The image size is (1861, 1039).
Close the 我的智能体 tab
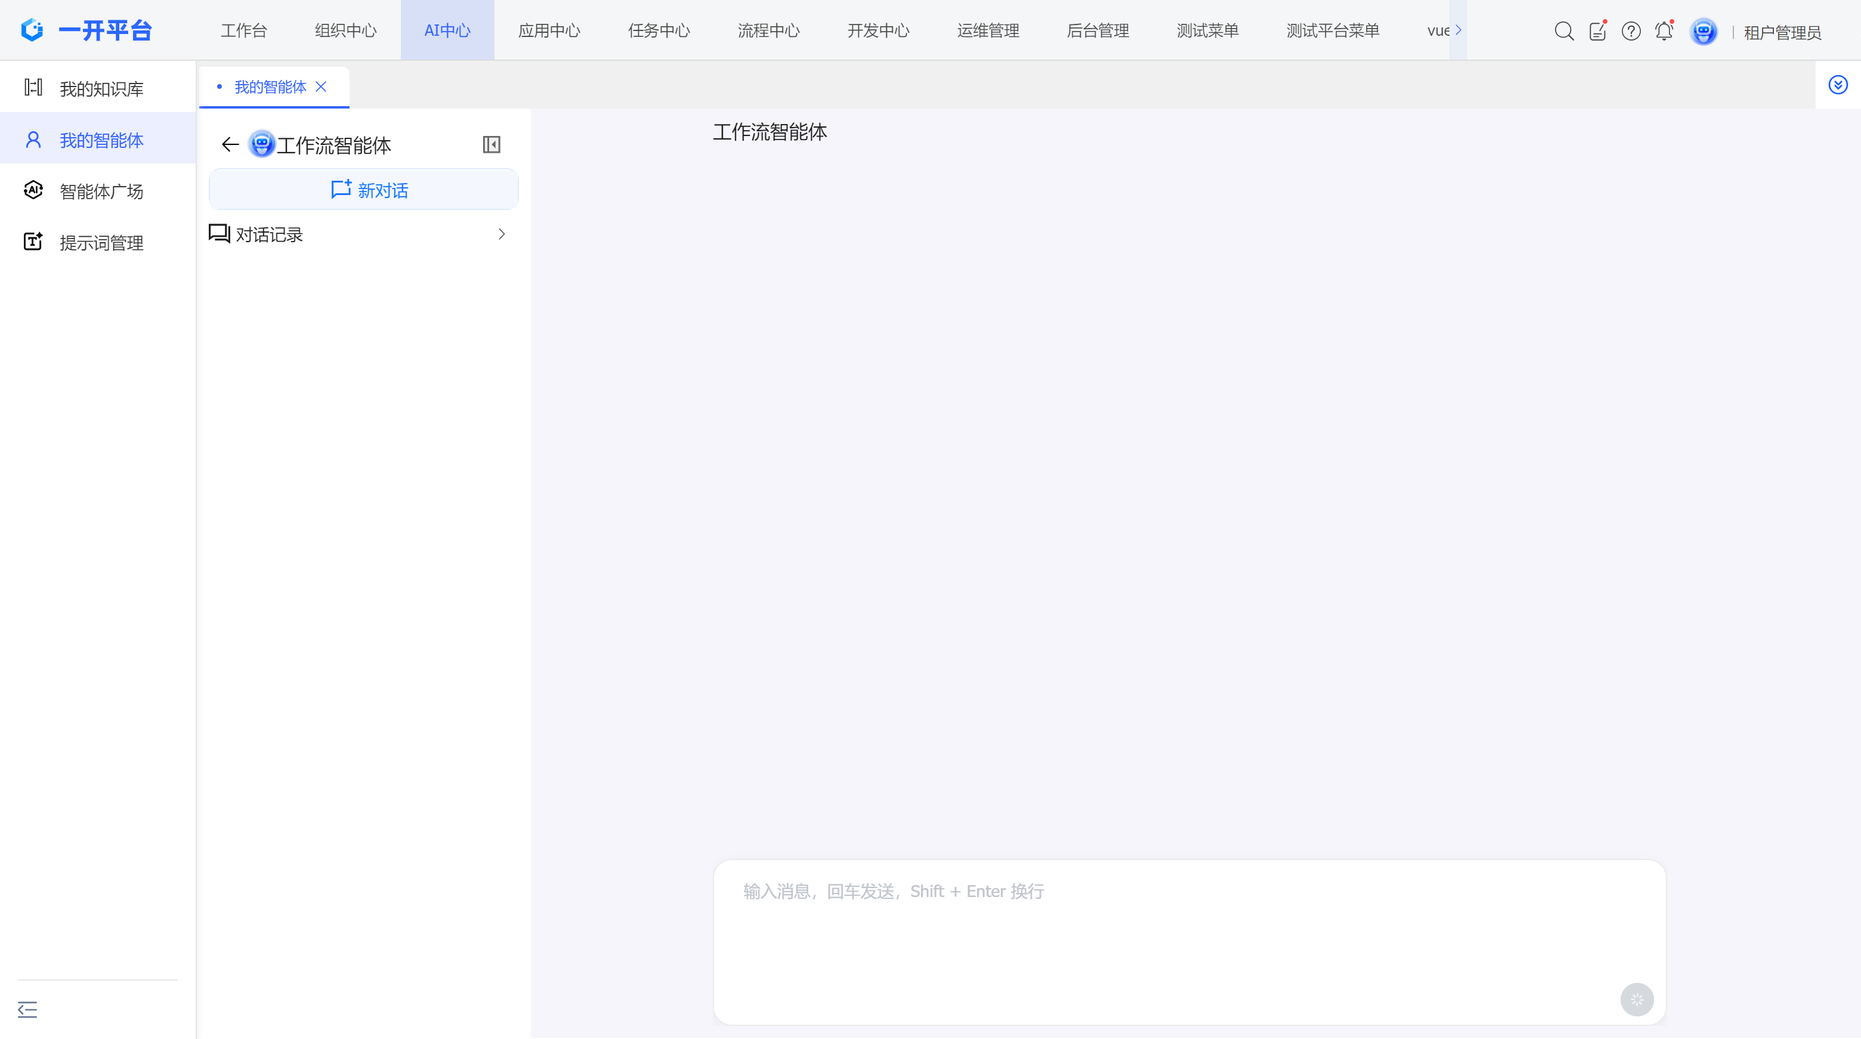321,86
